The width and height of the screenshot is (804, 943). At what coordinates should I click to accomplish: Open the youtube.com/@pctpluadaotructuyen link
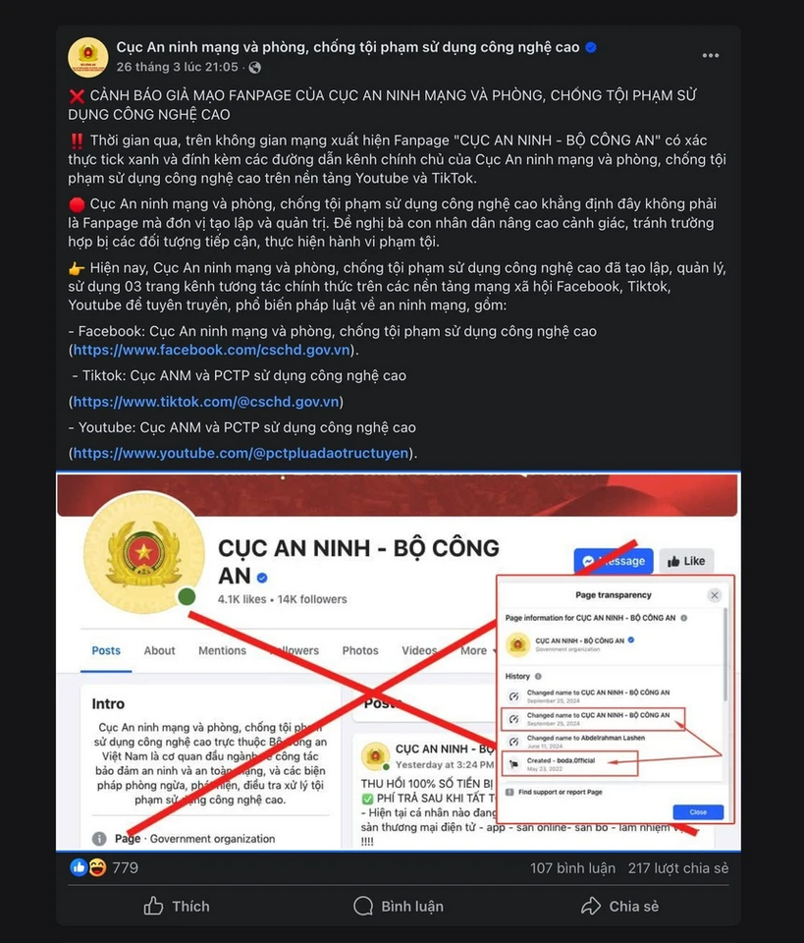click(241, 453)
